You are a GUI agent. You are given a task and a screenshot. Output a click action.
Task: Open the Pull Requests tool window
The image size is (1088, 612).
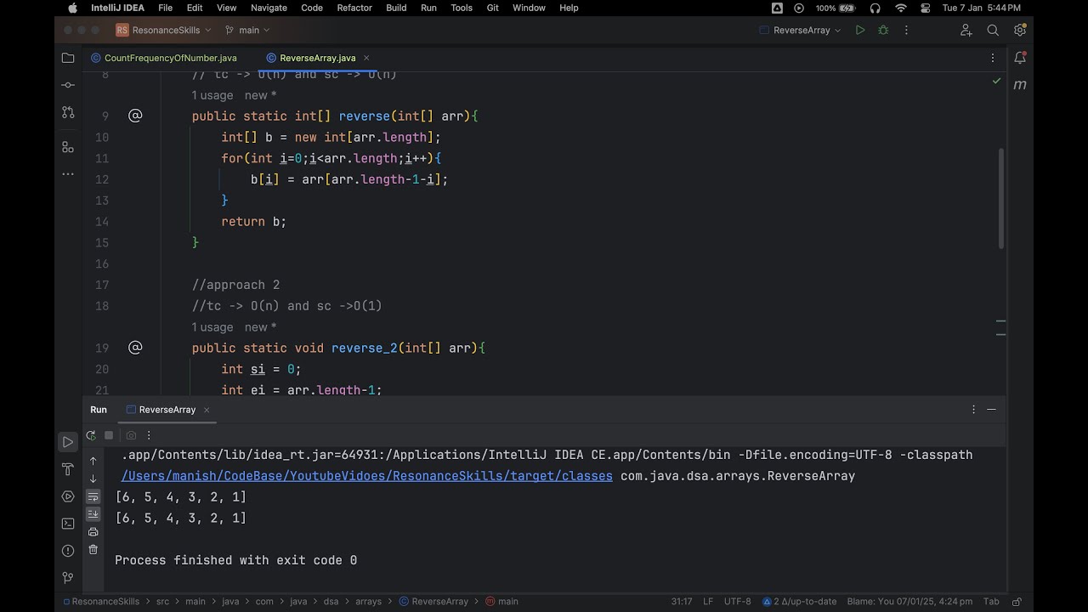(68, 112)
